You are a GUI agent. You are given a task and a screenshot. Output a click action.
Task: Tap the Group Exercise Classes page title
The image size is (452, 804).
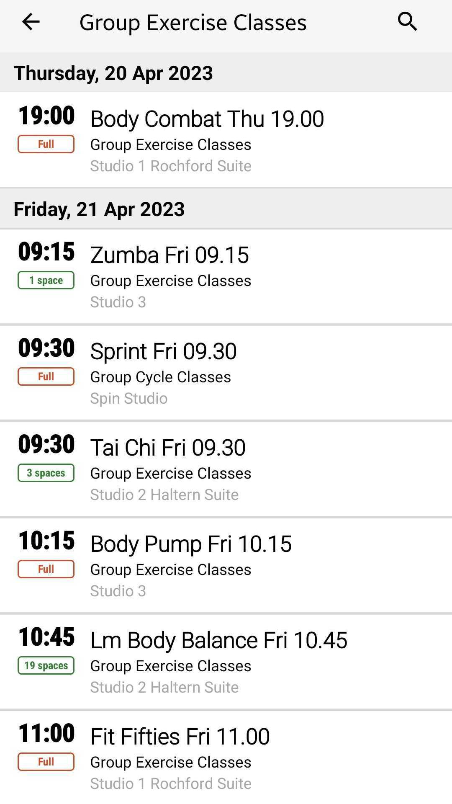click(193, 23)
